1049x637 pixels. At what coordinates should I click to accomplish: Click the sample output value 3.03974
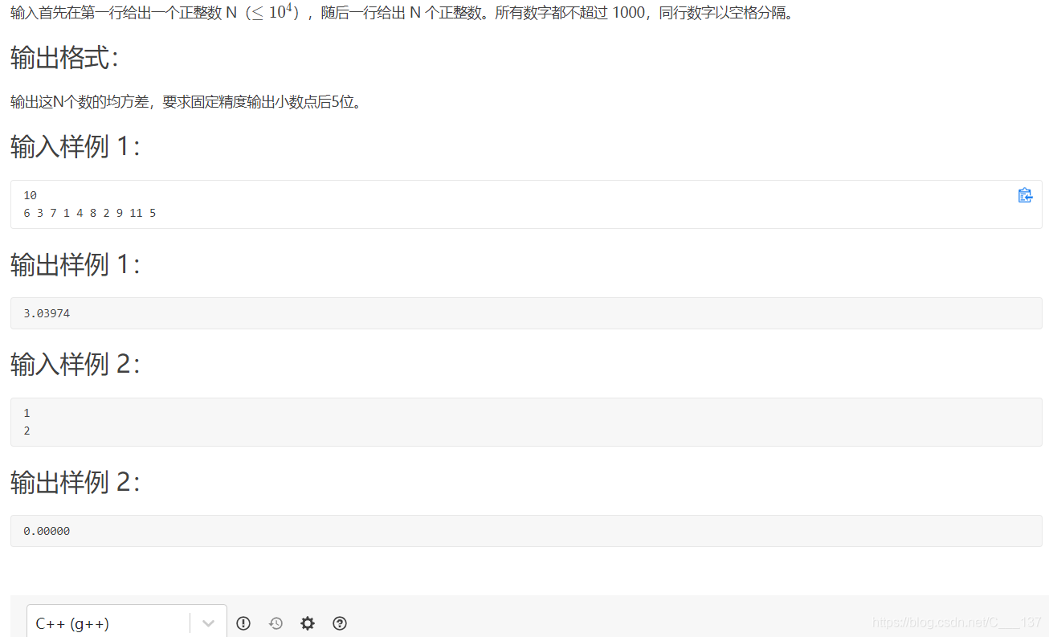coord(47,313)
